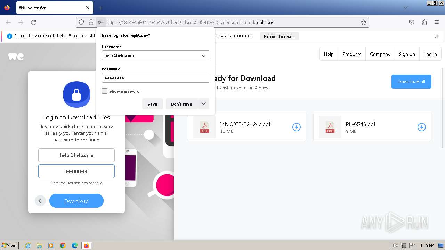Click the blue Download all button

coord(411,82)
